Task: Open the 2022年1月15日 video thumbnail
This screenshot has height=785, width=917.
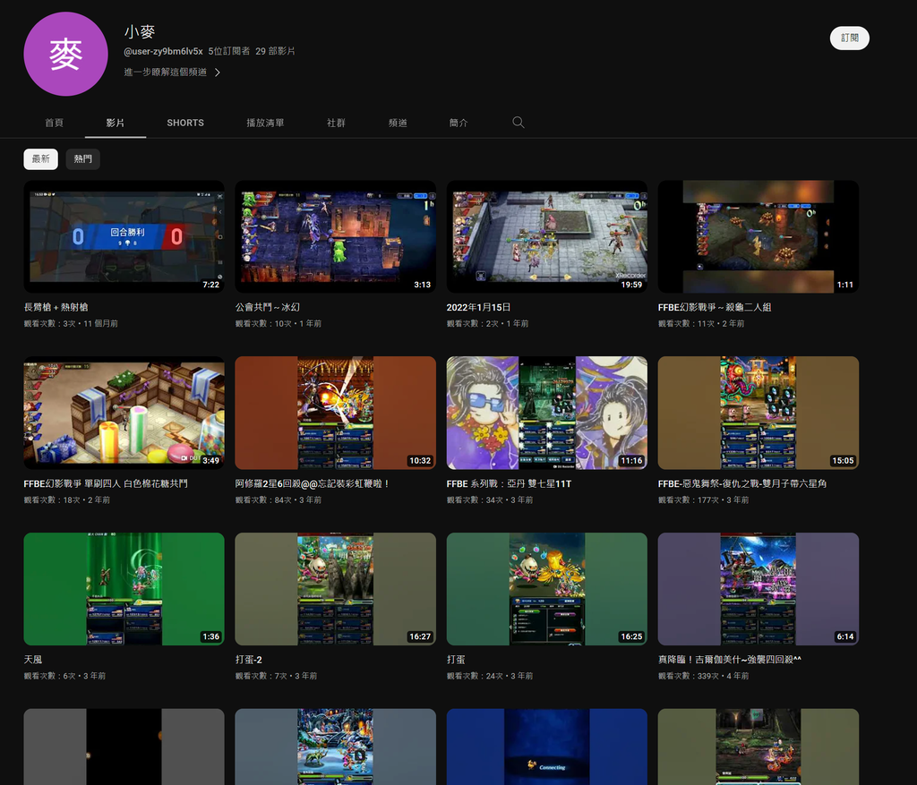Action: (x=547, y=236)
